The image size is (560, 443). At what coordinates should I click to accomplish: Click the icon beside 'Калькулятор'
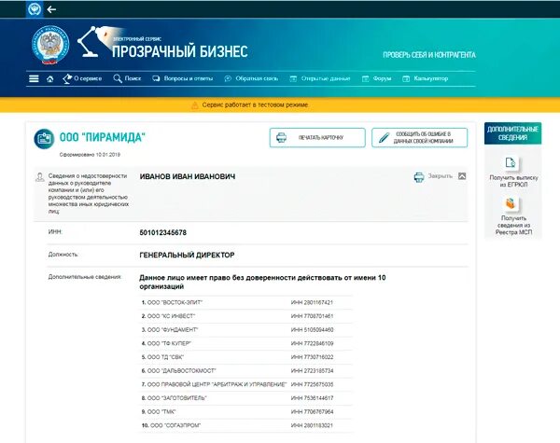406,79
